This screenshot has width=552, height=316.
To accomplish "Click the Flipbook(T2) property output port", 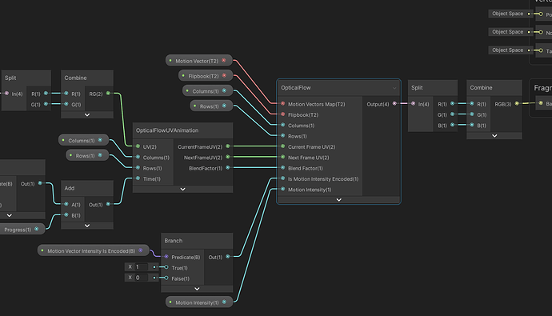I will point(224,76).
